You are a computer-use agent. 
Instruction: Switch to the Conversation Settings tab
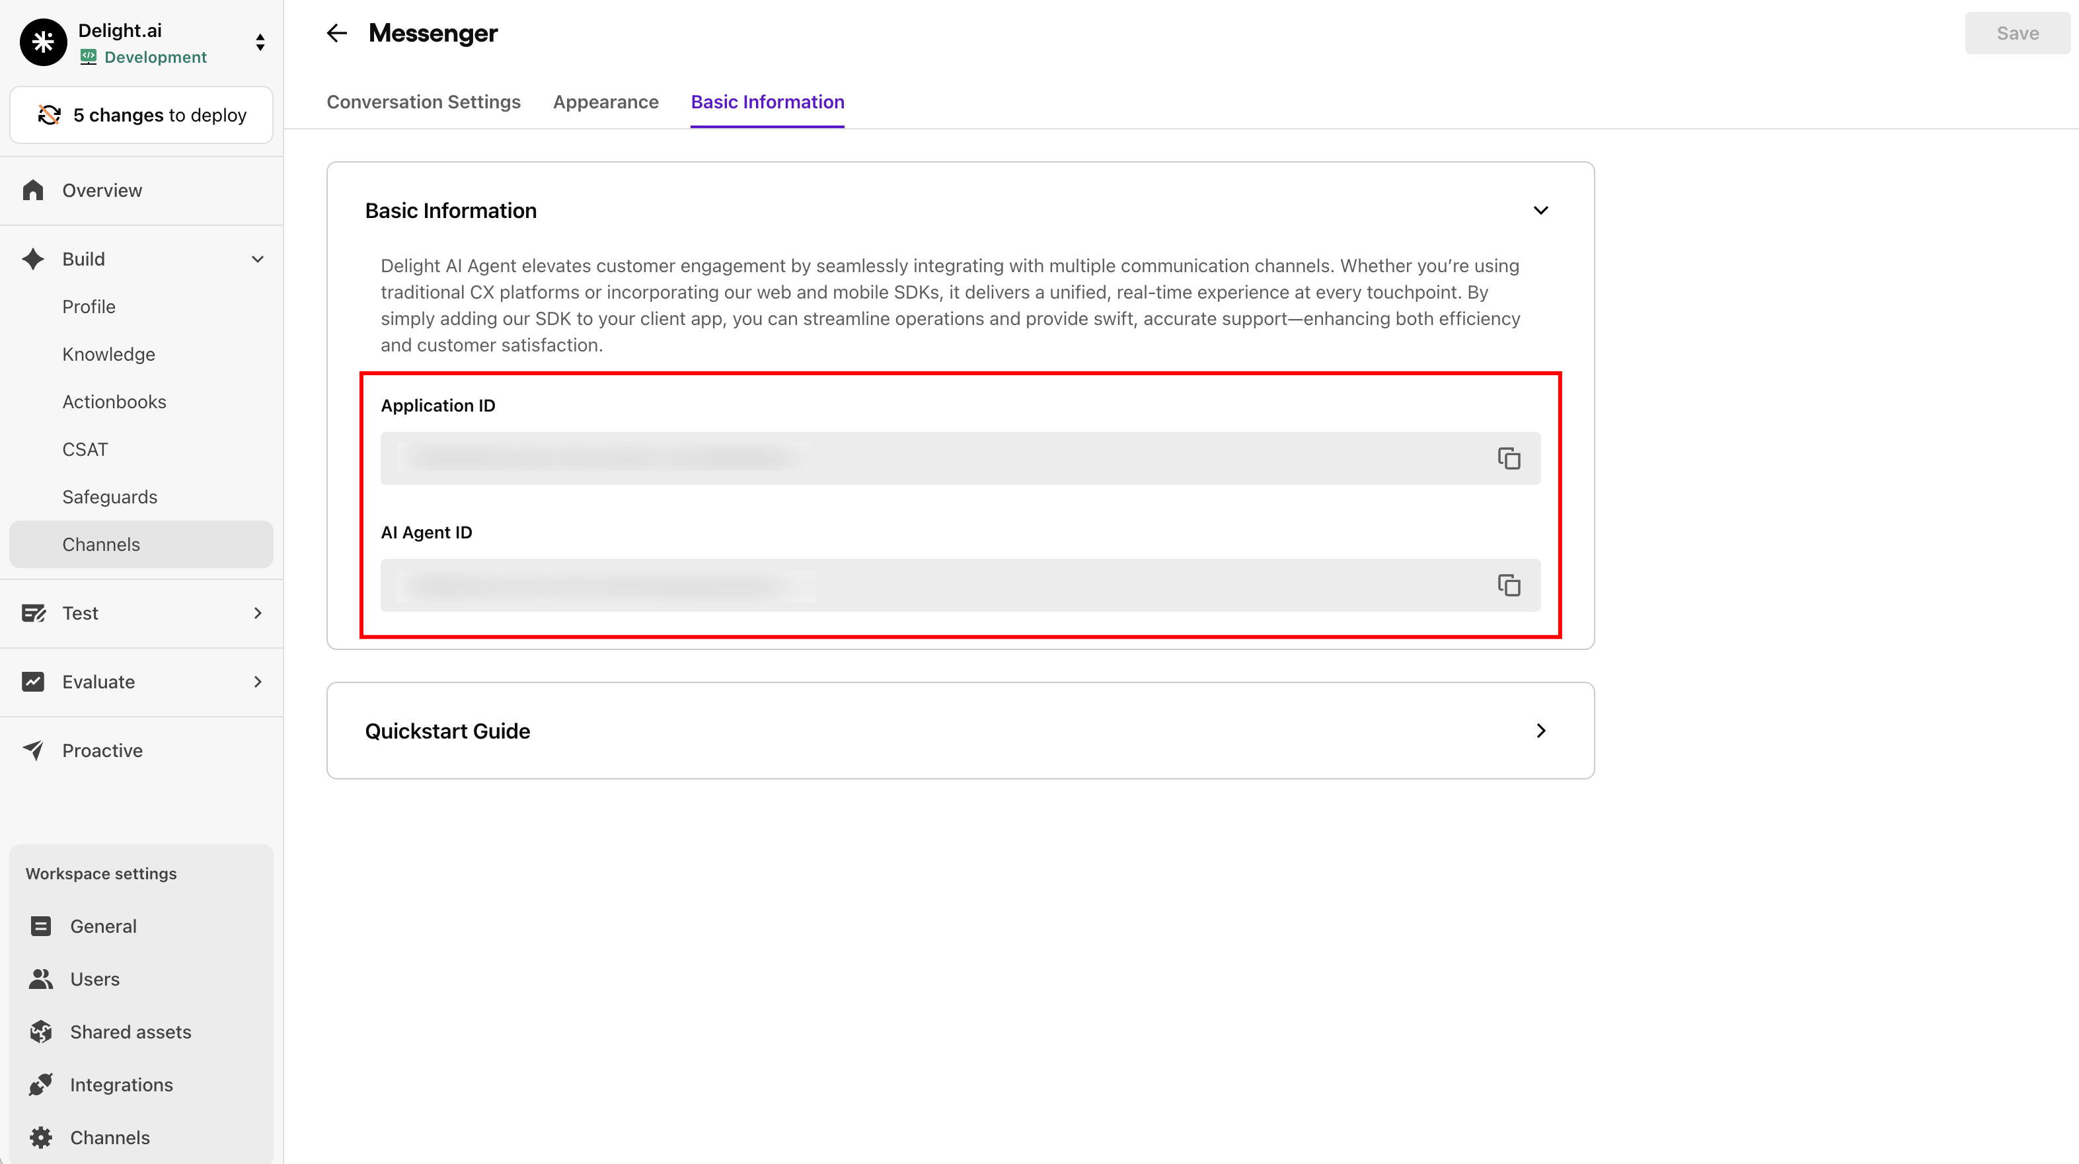pos(423,102)
